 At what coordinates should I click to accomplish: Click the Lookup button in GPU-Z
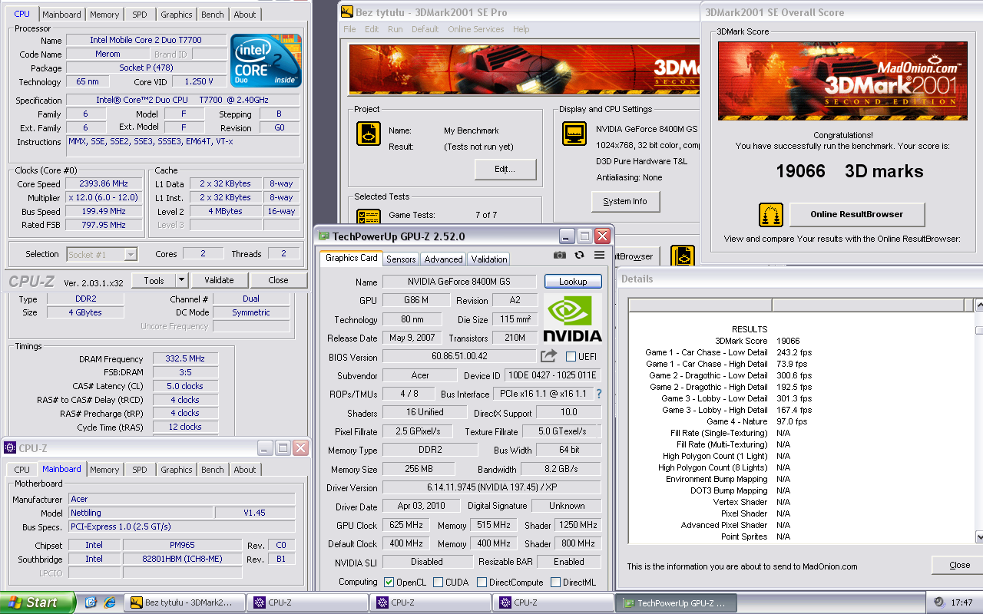click(573, 282)
